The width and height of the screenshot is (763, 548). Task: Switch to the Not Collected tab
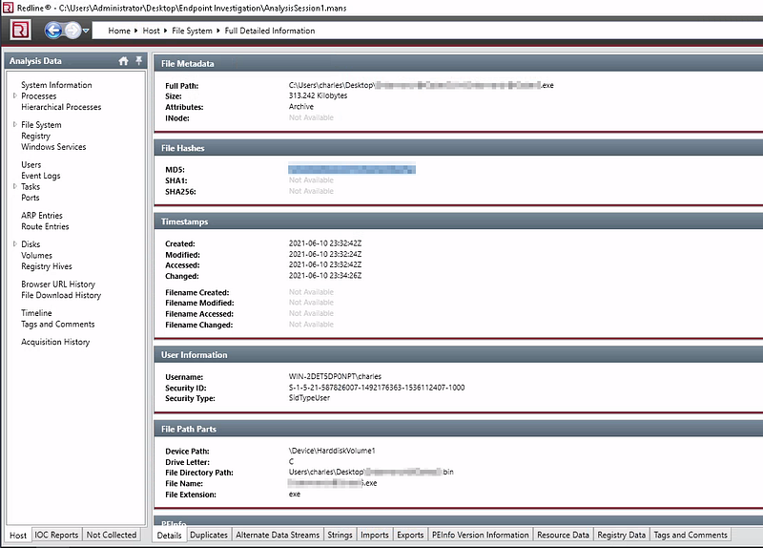(112, 535)
